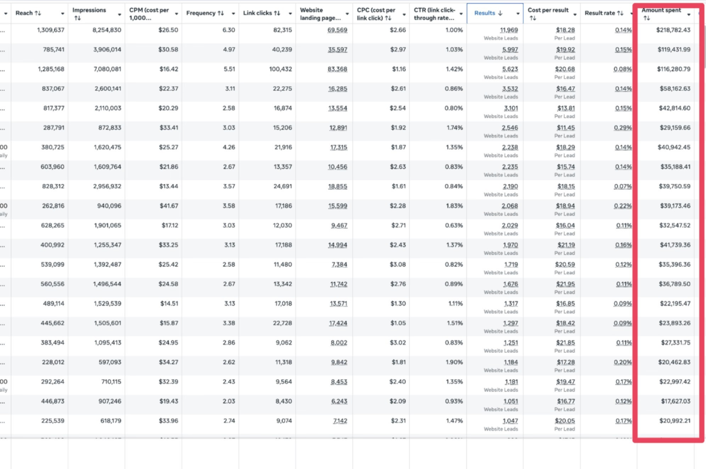Click Results descending sort arrow
This screenshot has width=706, height=469.
click(500, 13)
